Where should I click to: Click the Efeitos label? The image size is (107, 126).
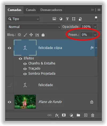tap(29, 58)
